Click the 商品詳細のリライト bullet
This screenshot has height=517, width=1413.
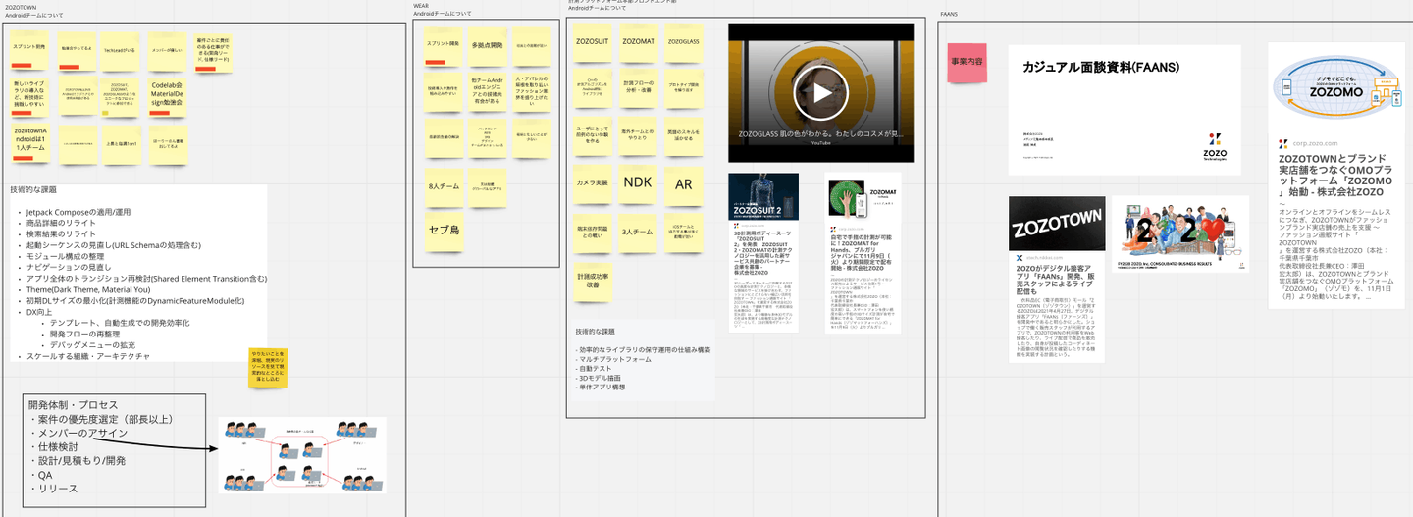coord(63,224)
